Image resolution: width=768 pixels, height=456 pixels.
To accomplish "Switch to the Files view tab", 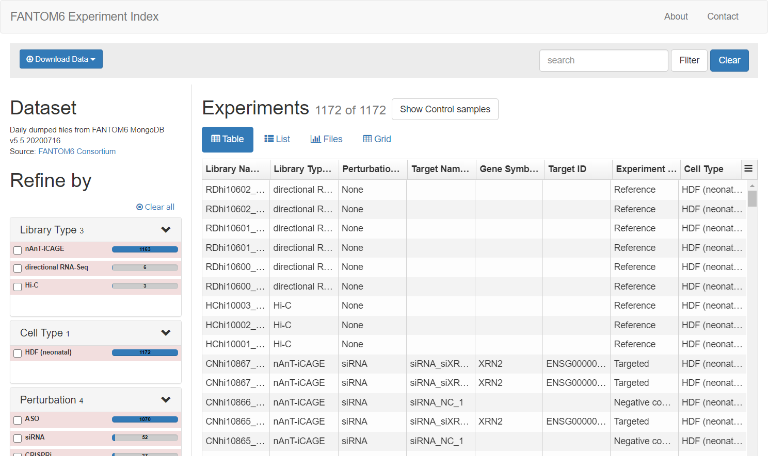I will pyautogui.click(x=326, y=139).
